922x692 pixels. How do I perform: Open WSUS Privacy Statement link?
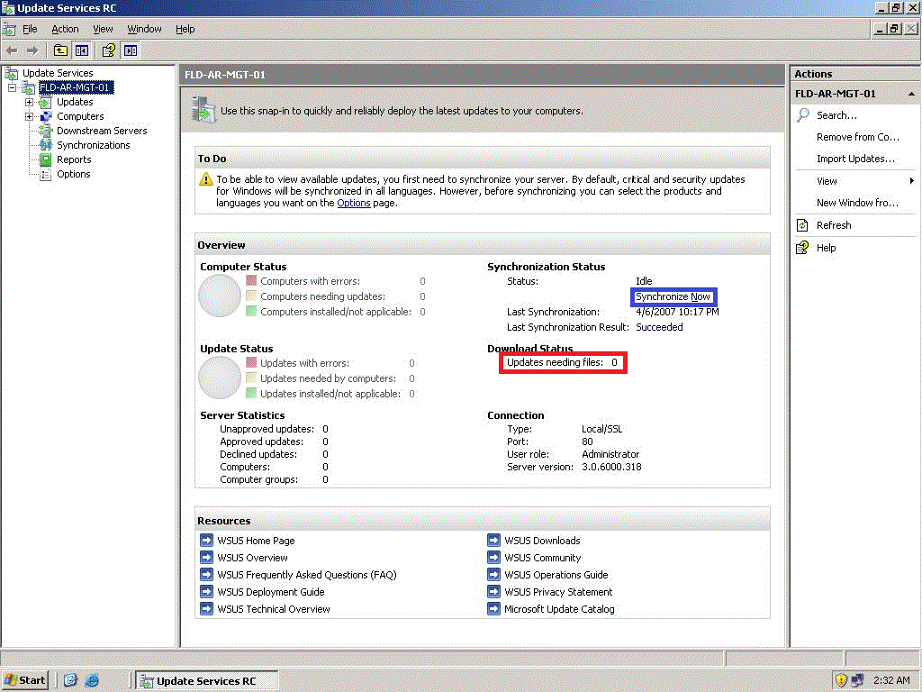[558, 592]
